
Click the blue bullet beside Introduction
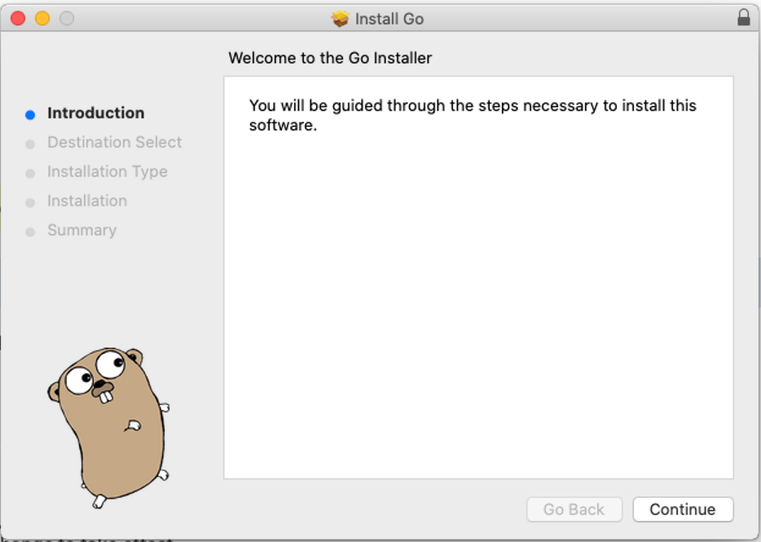click(x=30, y=115)
